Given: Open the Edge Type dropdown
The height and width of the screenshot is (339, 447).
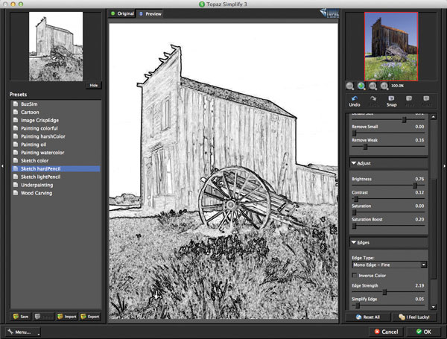Looking at the screenshot, I should (389, 265).
